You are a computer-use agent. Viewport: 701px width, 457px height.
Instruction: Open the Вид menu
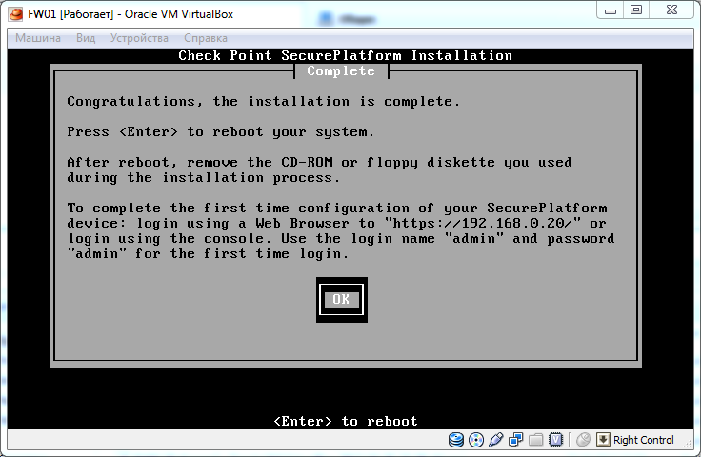(x=86, y=38)
